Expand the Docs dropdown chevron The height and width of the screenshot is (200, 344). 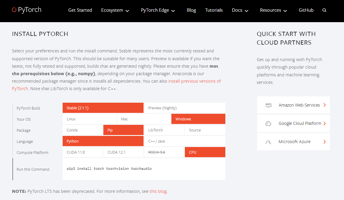(x=246, y=11)
